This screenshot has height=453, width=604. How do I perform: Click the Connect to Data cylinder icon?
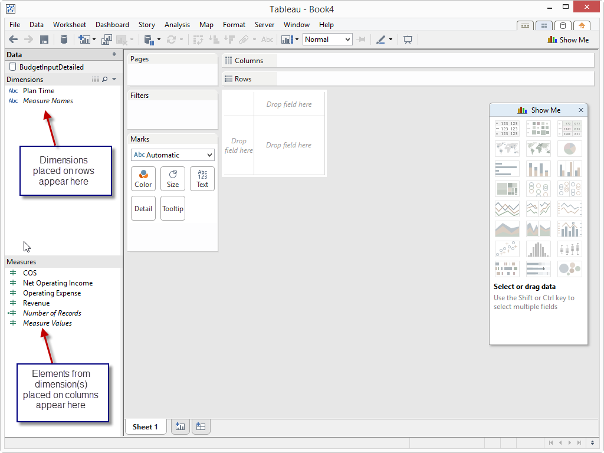(x=64, y=40)
